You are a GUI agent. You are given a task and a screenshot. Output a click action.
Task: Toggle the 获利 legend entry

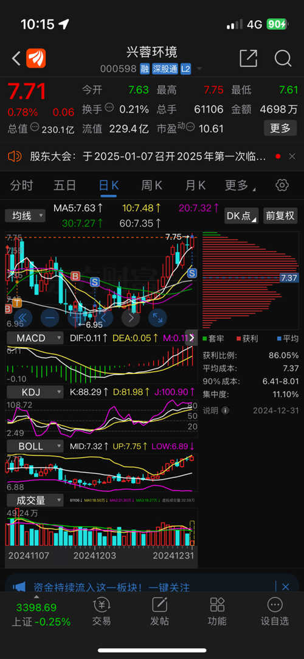(247, 338)
